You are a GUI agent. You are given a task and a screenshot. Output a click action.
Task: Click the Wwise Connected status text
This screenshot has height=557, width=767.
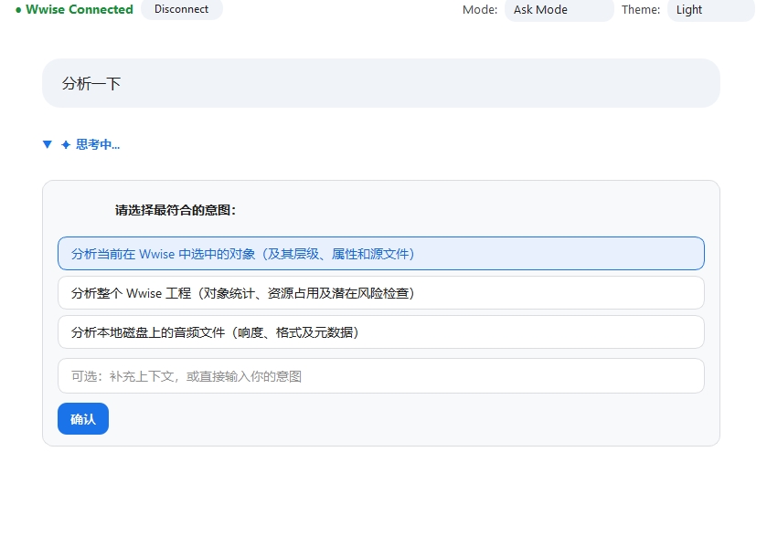point(80,10)
